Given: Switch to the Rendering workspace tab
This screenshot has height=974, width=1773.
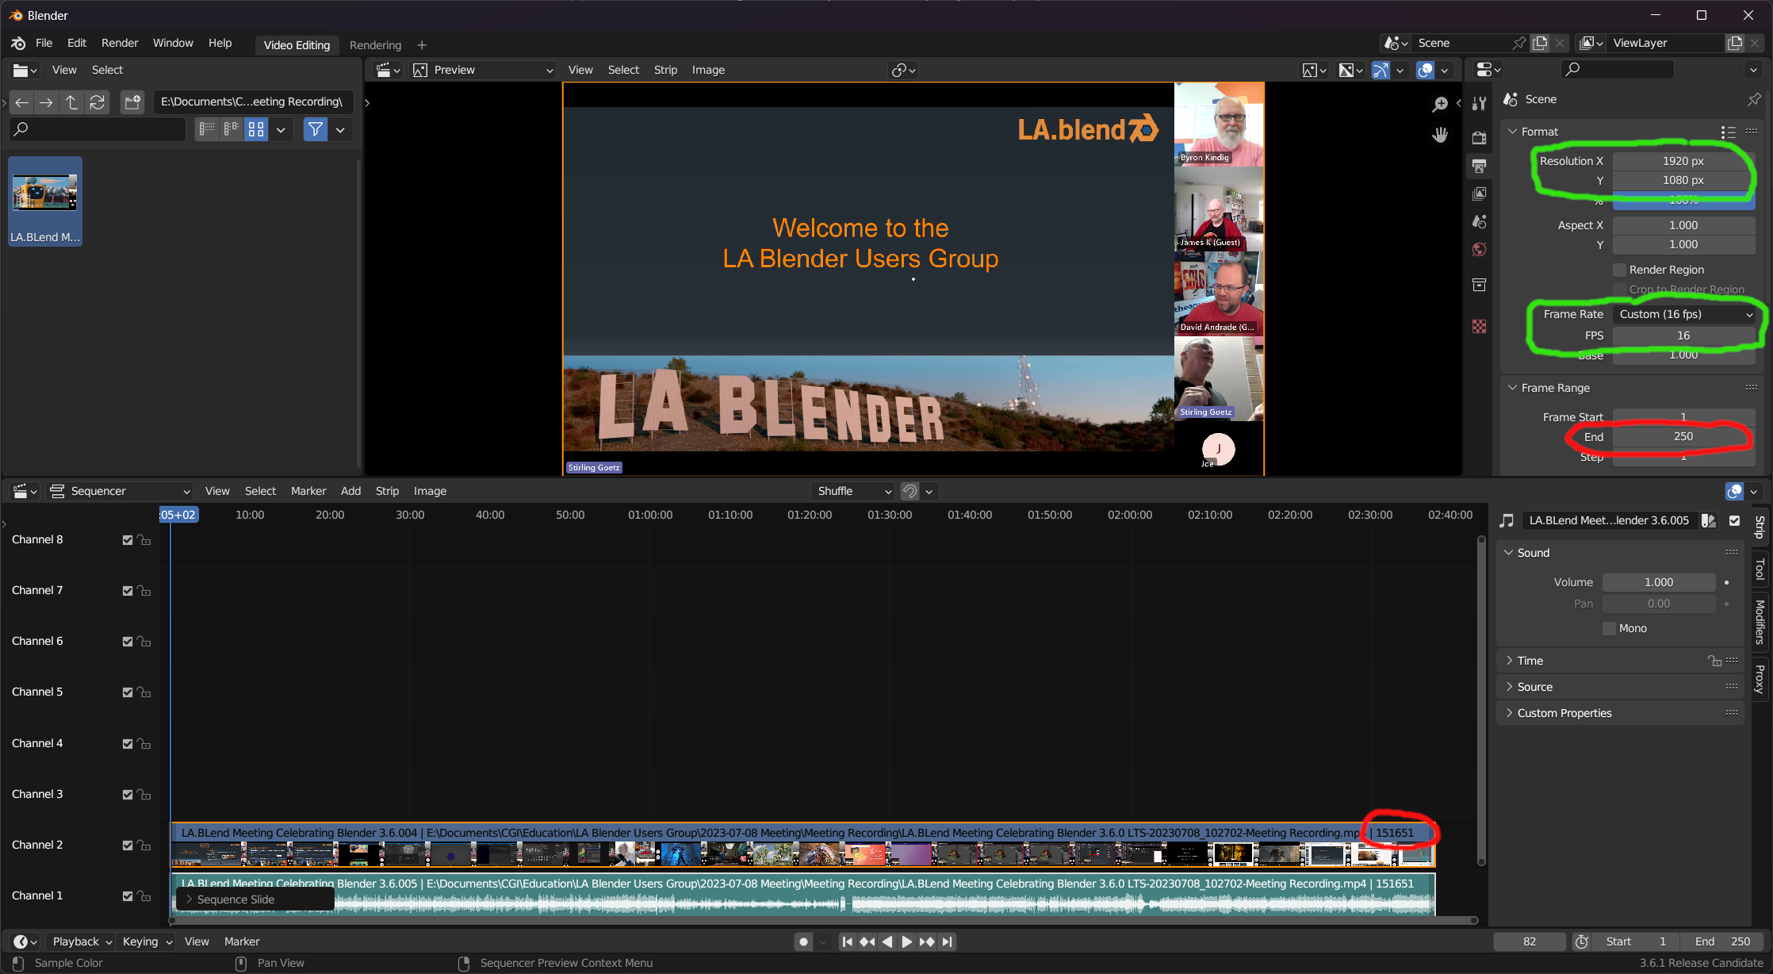Looking at the screenshot, I should pyautogui.click(x=375, y=45).
